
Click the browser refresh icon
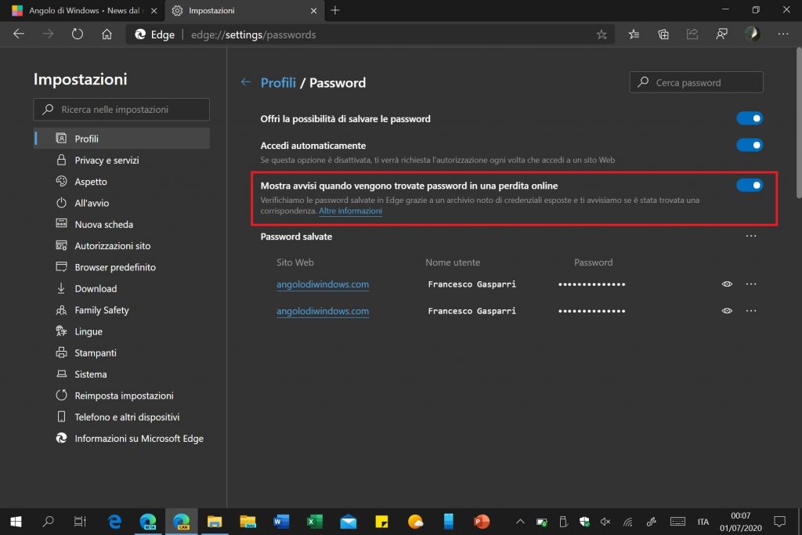77,34
